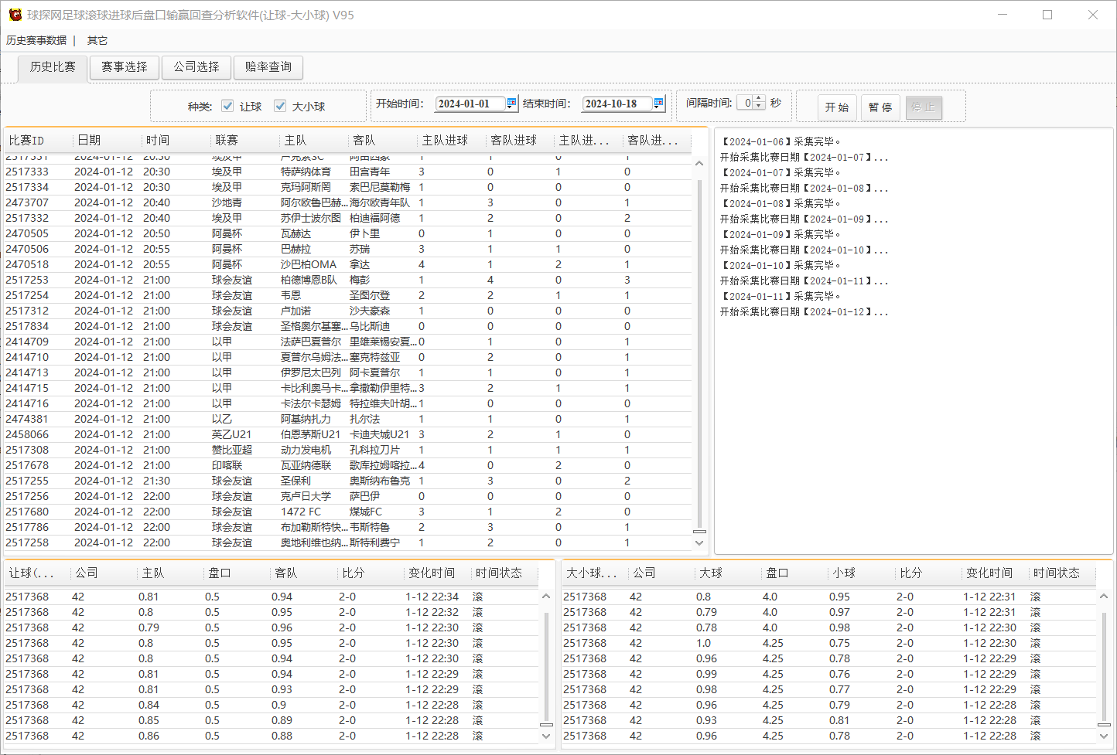Select match row 2517253 柏德博恩B队
The width and height of the screenshot is (1117, 755).
pyautogui.click(x=348, y=280)
